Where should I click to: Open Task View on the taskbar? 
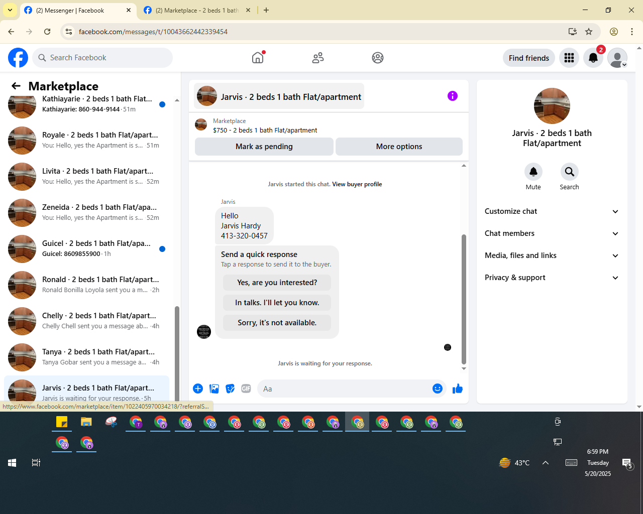[x=36, y=463]
